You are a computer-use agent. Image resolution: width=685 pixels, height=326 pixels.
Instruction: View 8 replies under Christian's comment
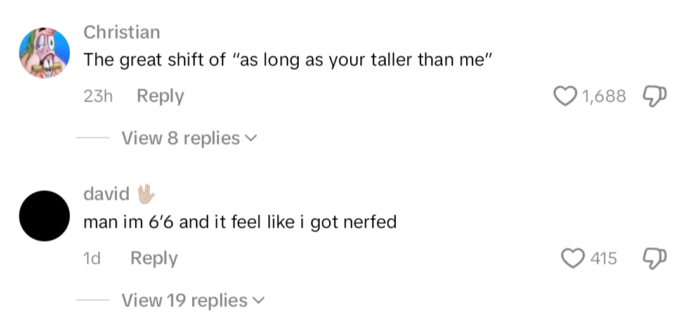pyautogui.click(x=180, y=138)
